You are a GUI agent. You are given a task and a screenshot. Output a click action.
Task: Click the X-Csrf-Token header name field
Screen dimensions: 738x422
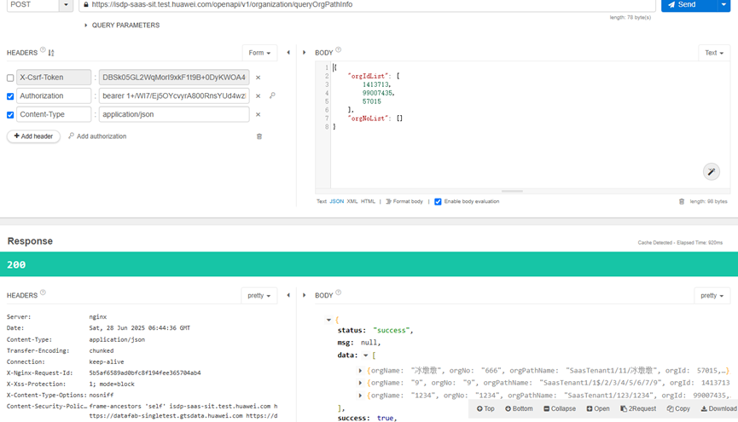click(54, 78)
